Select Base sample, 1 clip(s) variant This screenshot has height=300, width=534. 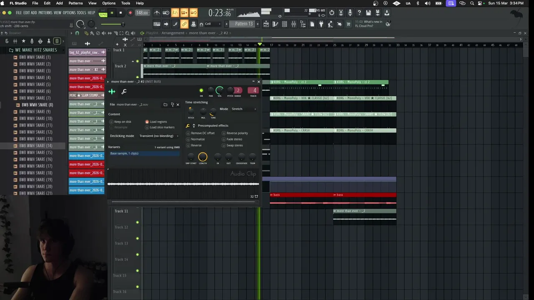tap(144, 153)
